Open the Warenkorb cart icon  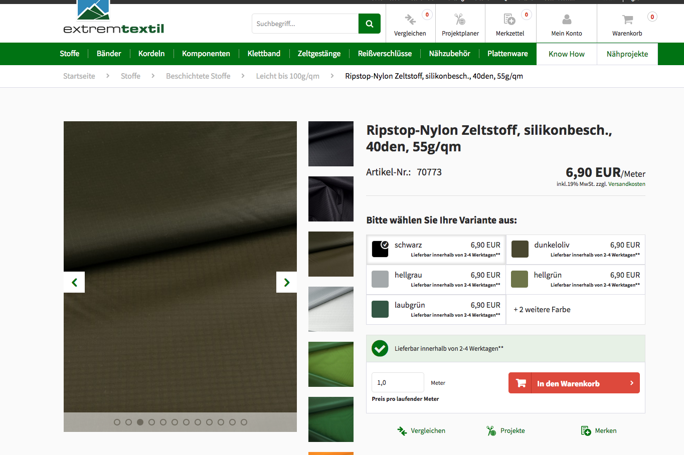(x=627, y=20)
